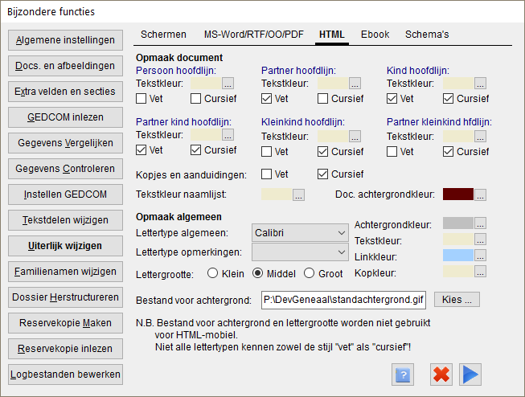
Task: Click the blue arrow proceed icon
Action: coord(470,374)
